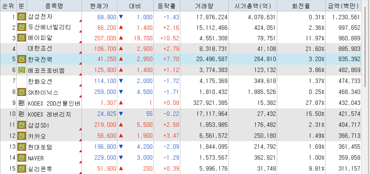Click the 신 badge beside NAVER
Screen dimensions: 370x174
click(x=22, y=158)
